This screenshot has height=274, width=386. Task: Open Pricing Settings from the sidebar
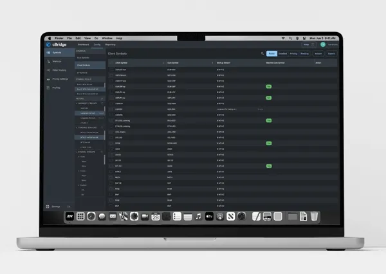tap(60, 79)
